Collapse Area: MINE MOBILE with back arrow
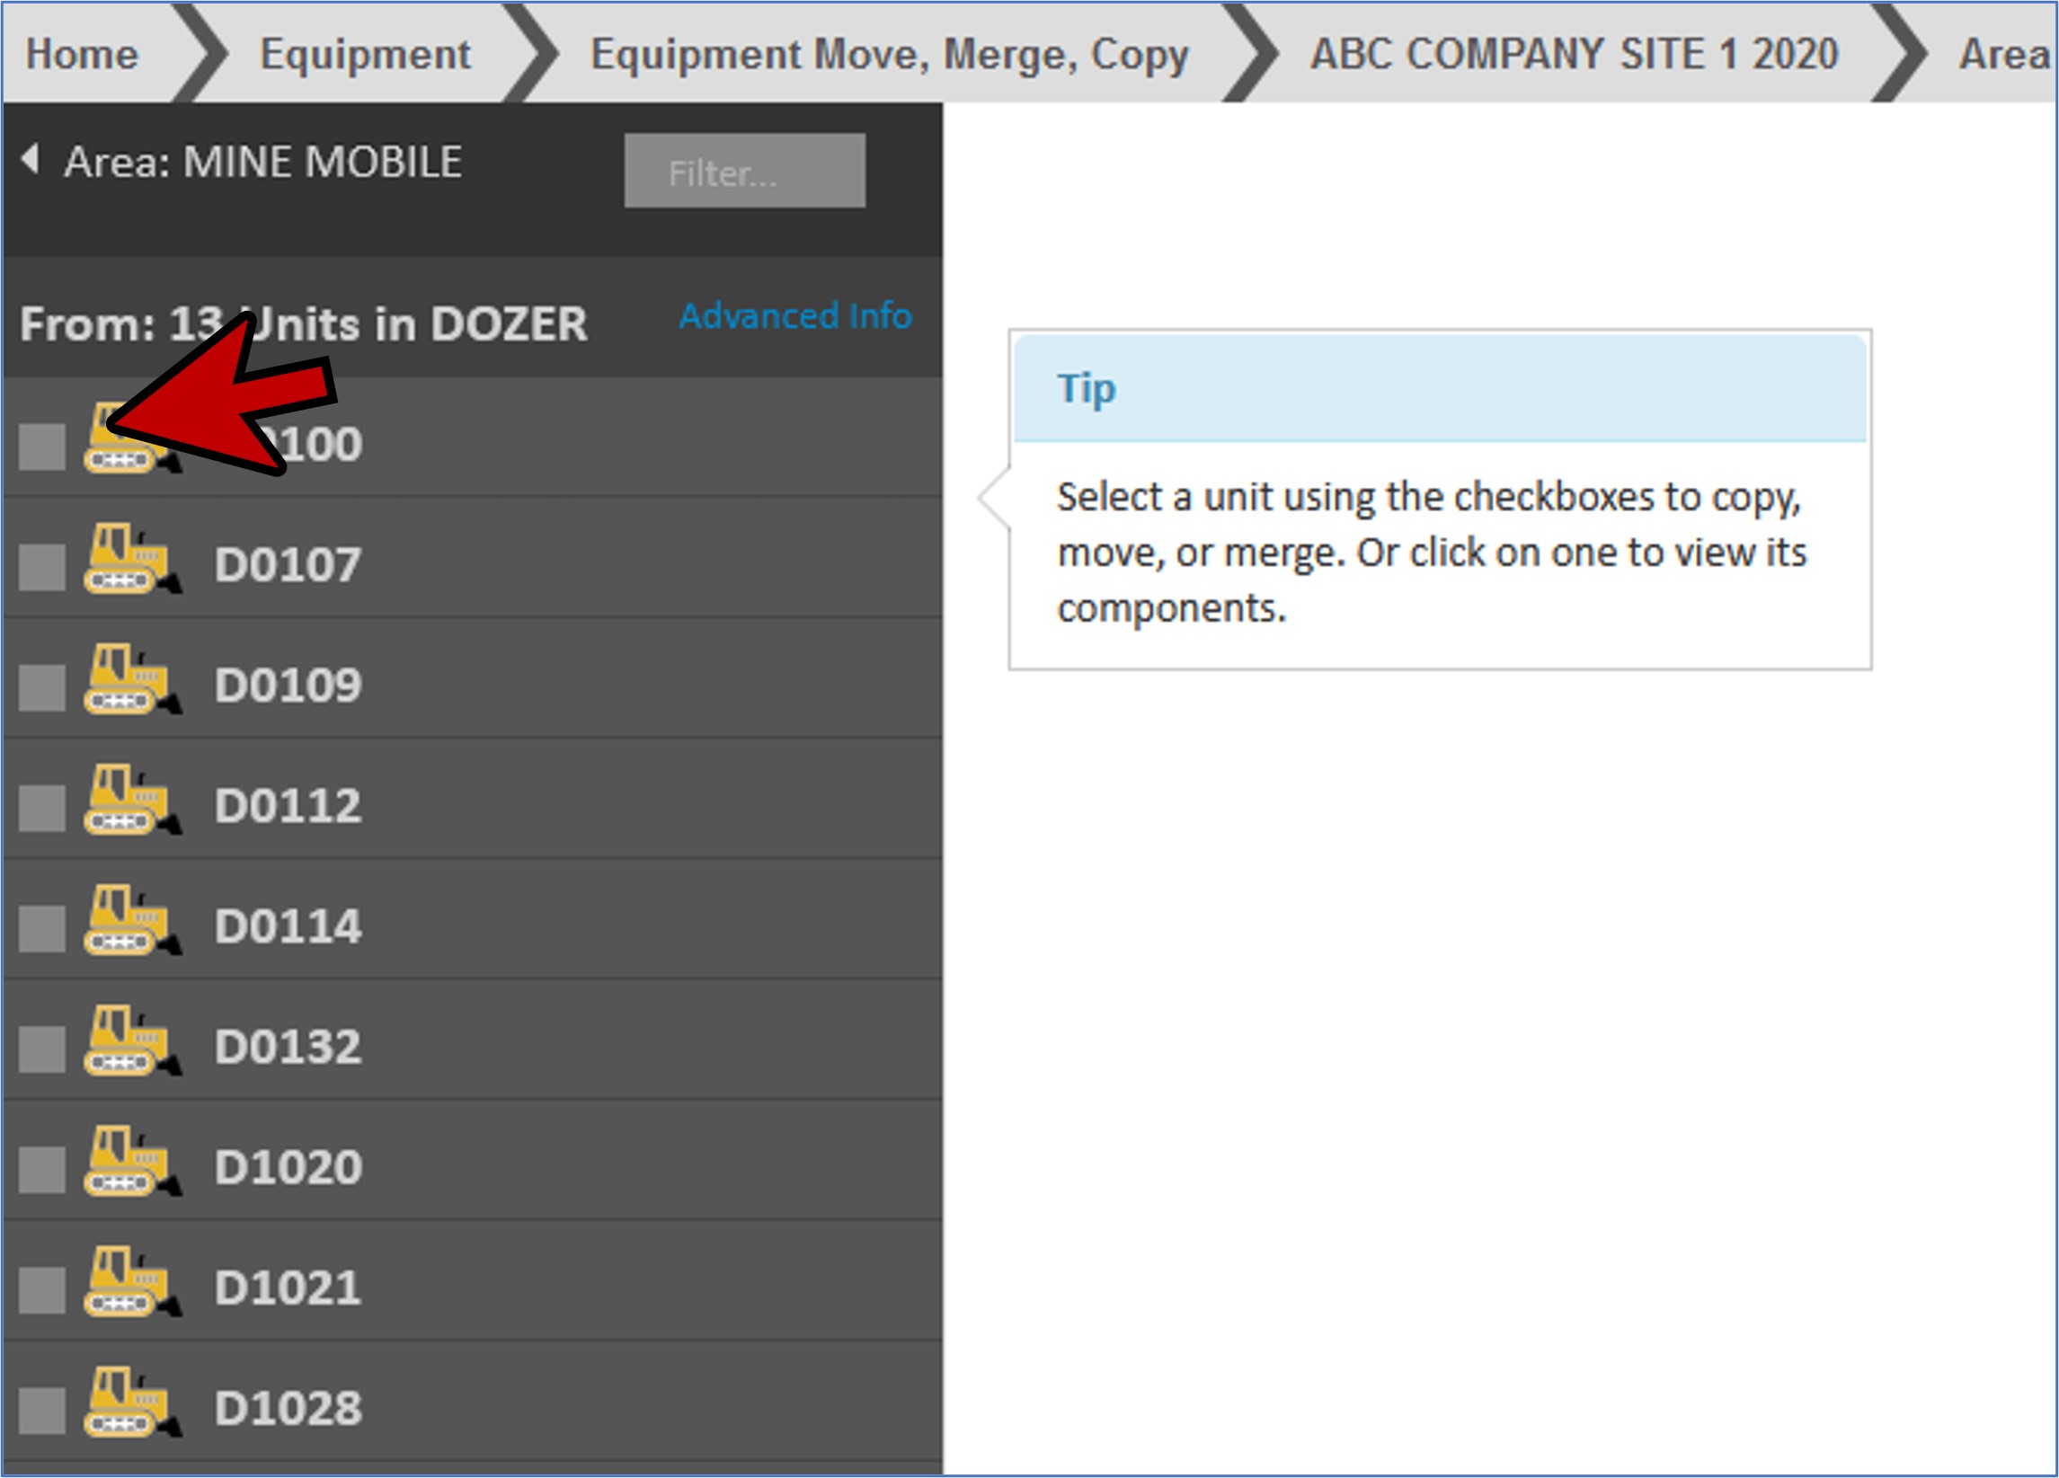This screenshot has width=2059, height=1478. (31, 160)
